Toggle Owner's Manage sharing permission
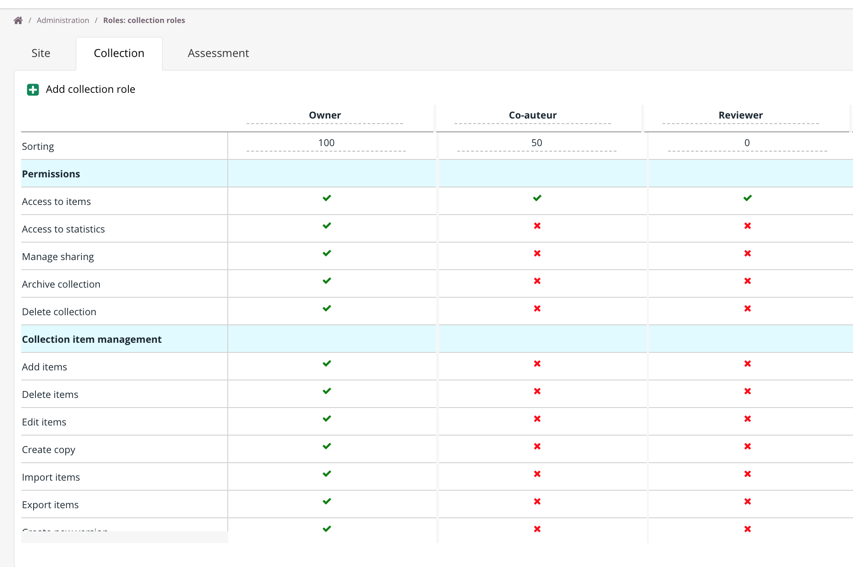 click(x=327, y=253)
